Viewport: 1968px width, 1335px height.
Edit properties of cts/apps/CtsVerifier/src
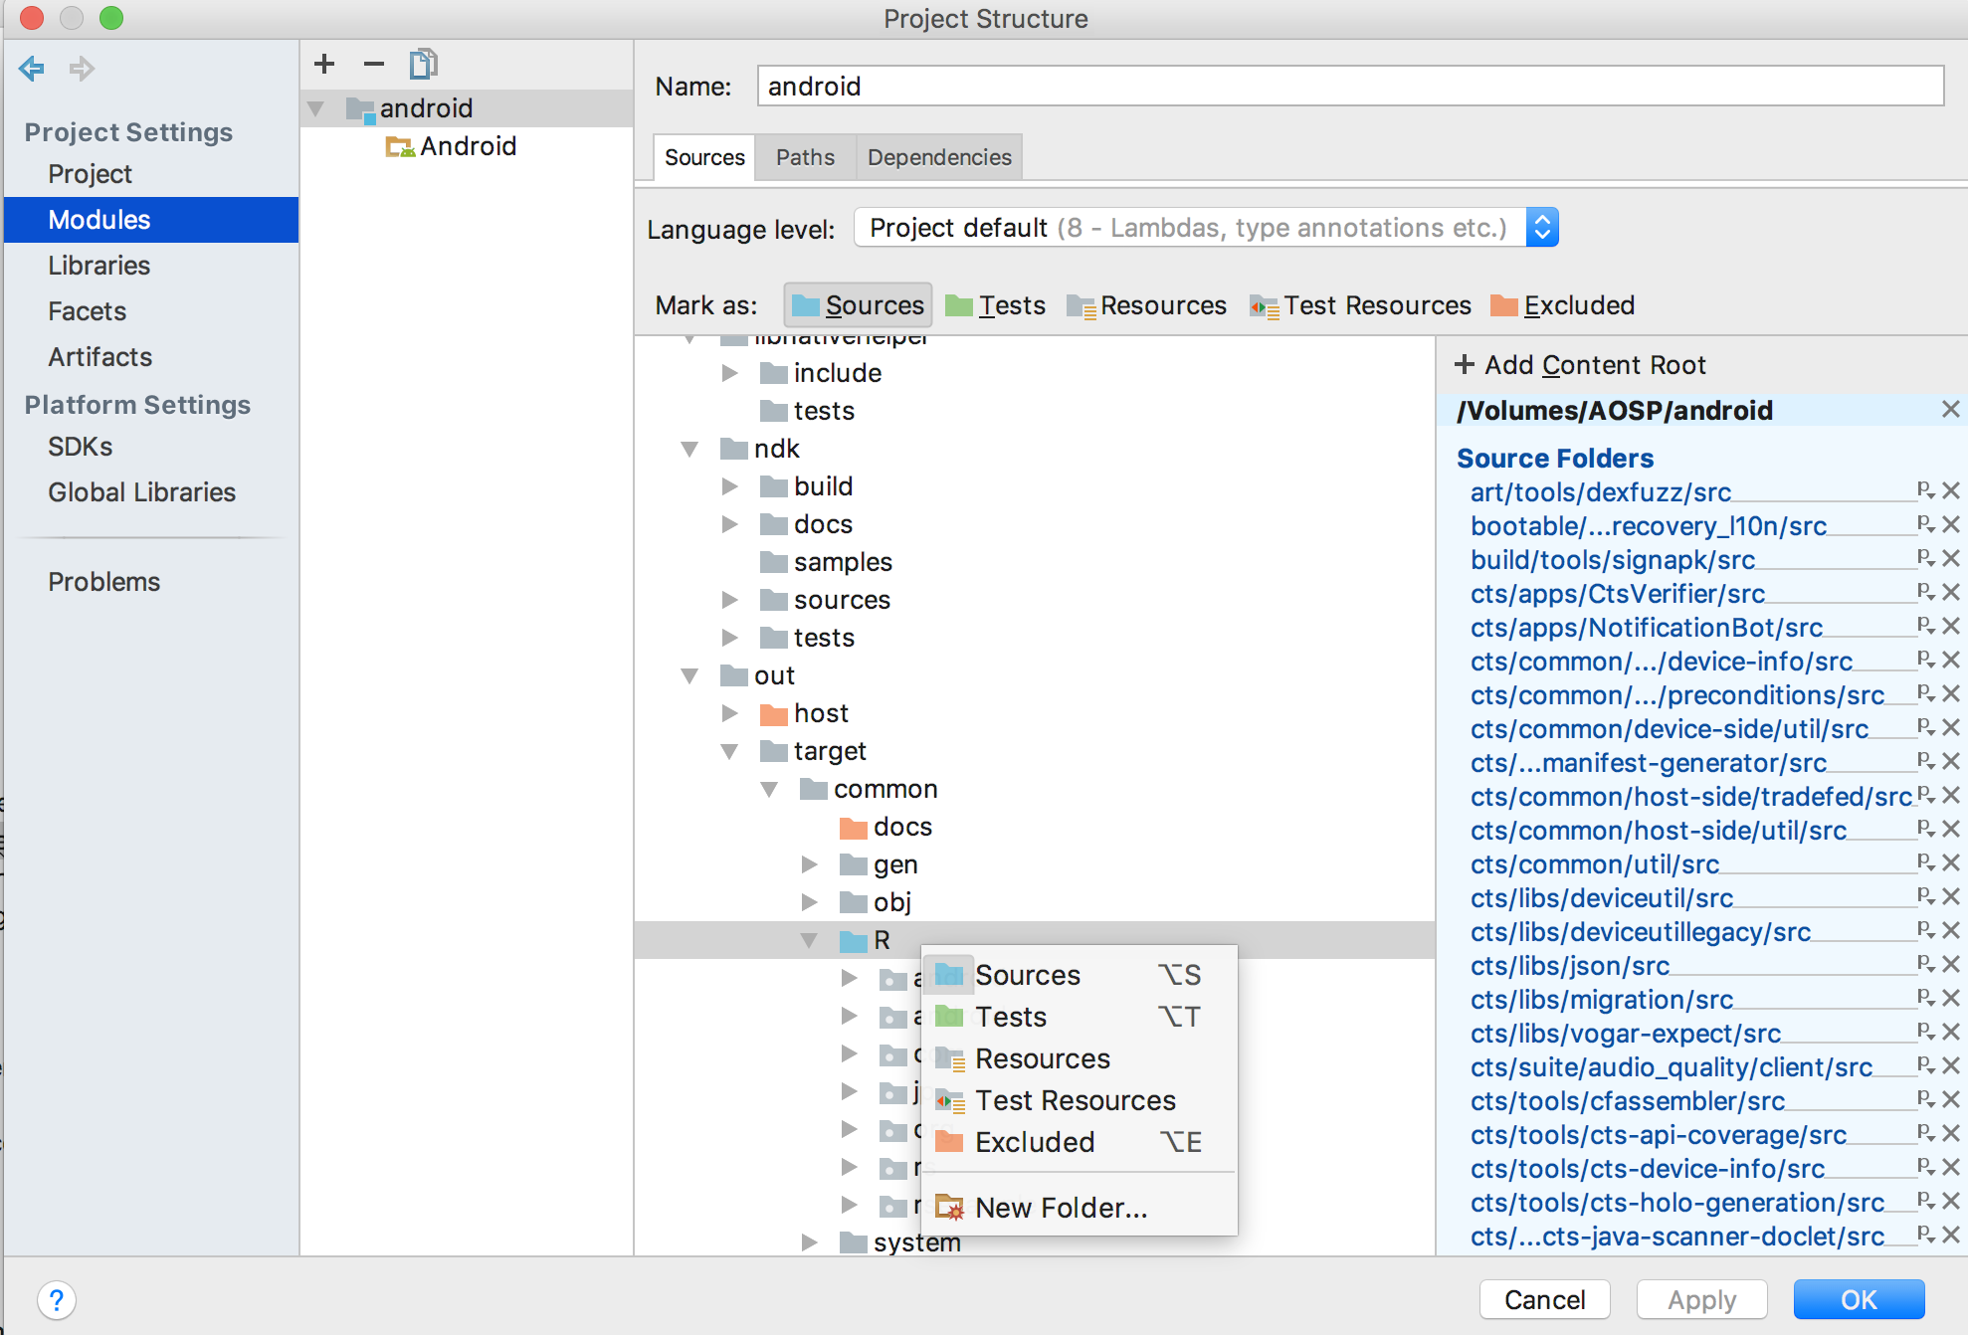click(1926, 592)
